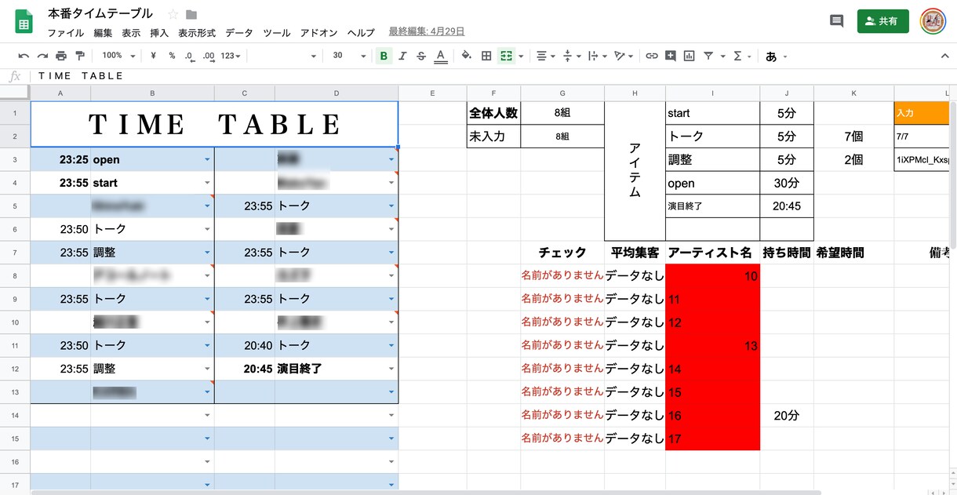The image size is (957, 495).
Task: Open merge cells options dropdown arrow
Action: click(521, 56)
